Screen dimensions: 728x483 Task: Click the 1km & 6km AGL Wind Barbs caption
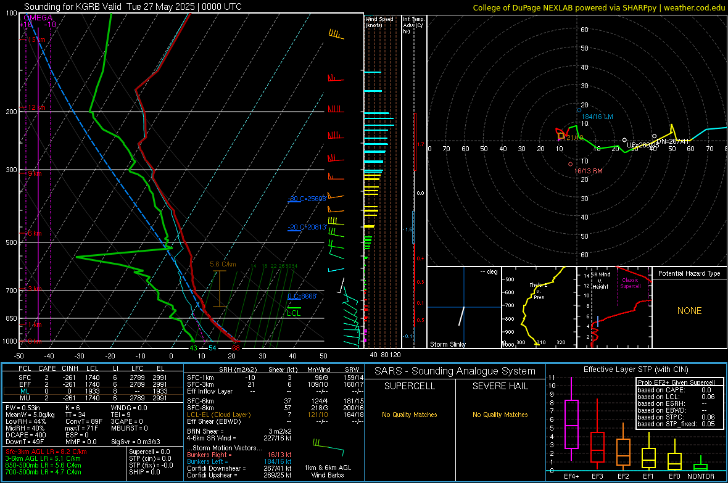(x=328, y=471)
